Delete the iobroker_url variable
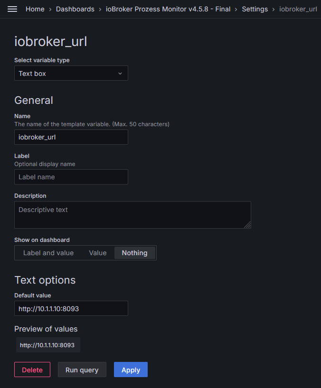Screen dimensions: 321x388 tap(32, 370)
